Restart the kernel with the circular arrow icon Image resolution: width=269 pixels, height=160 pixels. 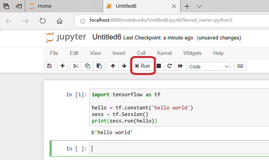point(169,66)
